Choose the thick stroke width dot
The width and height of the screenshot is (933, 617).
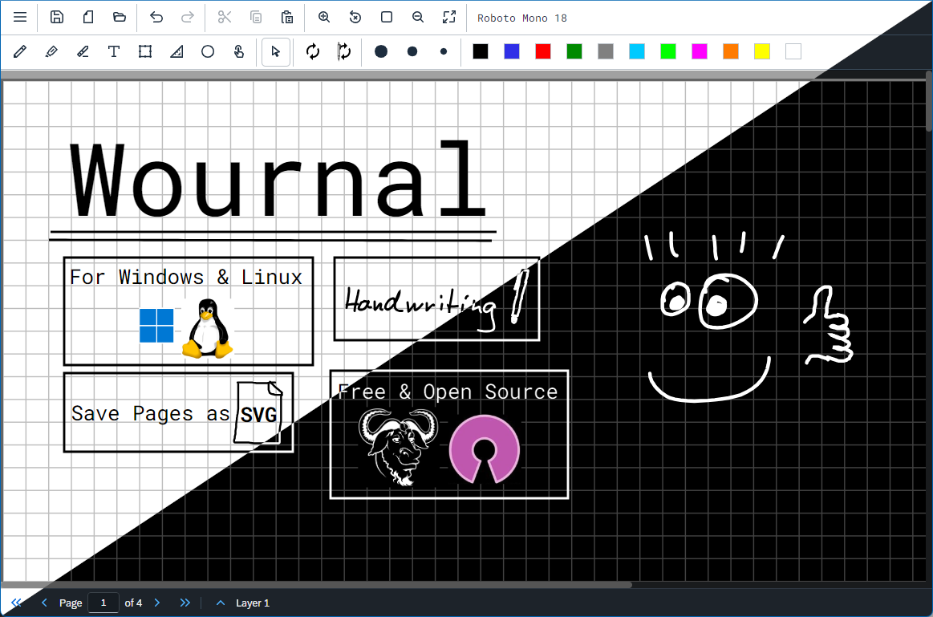click(x=381, y=52)
